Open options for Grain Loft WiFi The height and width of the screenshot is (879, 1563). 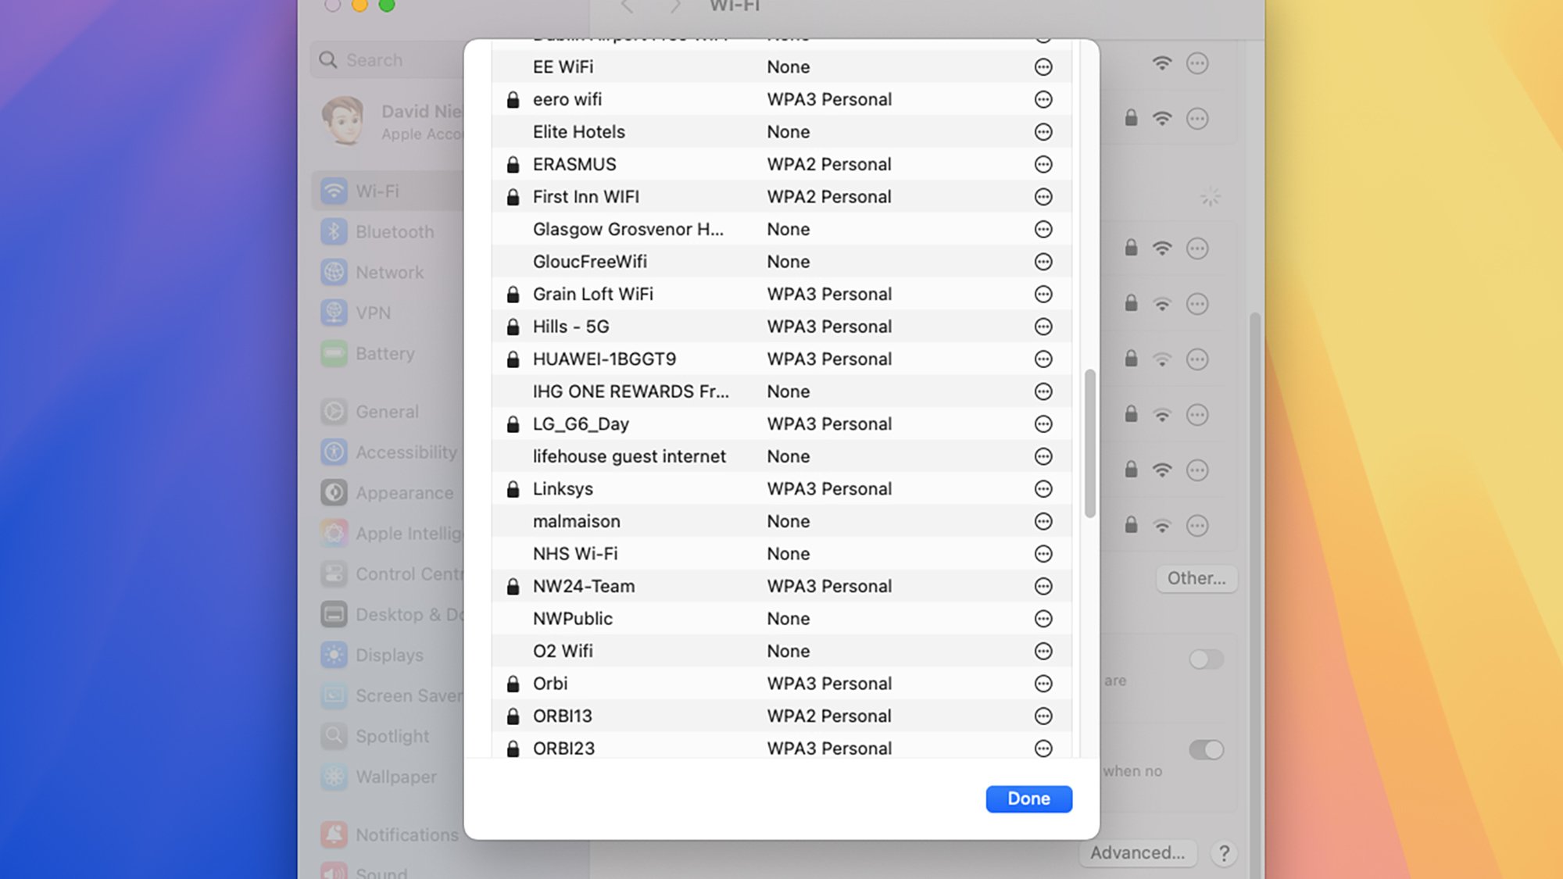1043,294
